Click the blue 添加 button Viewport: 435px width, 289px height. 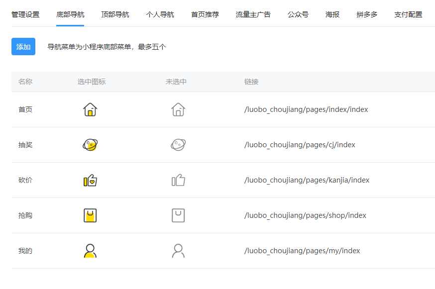(23, 47)
